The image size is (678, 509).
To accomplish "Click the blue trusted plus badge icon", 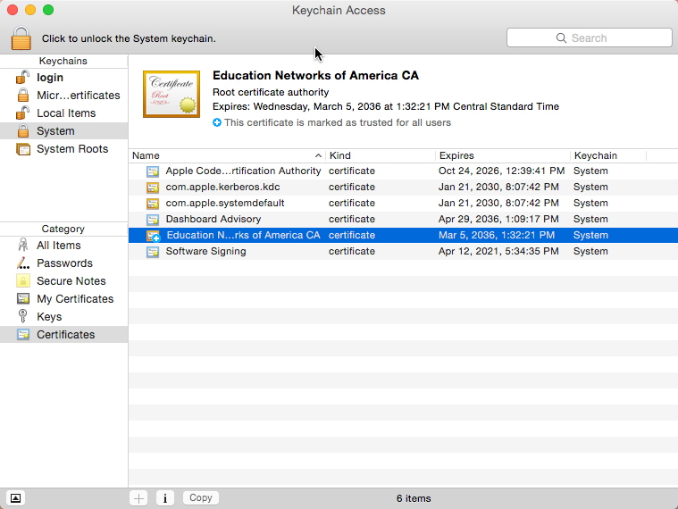I will (x=217, y=122).
